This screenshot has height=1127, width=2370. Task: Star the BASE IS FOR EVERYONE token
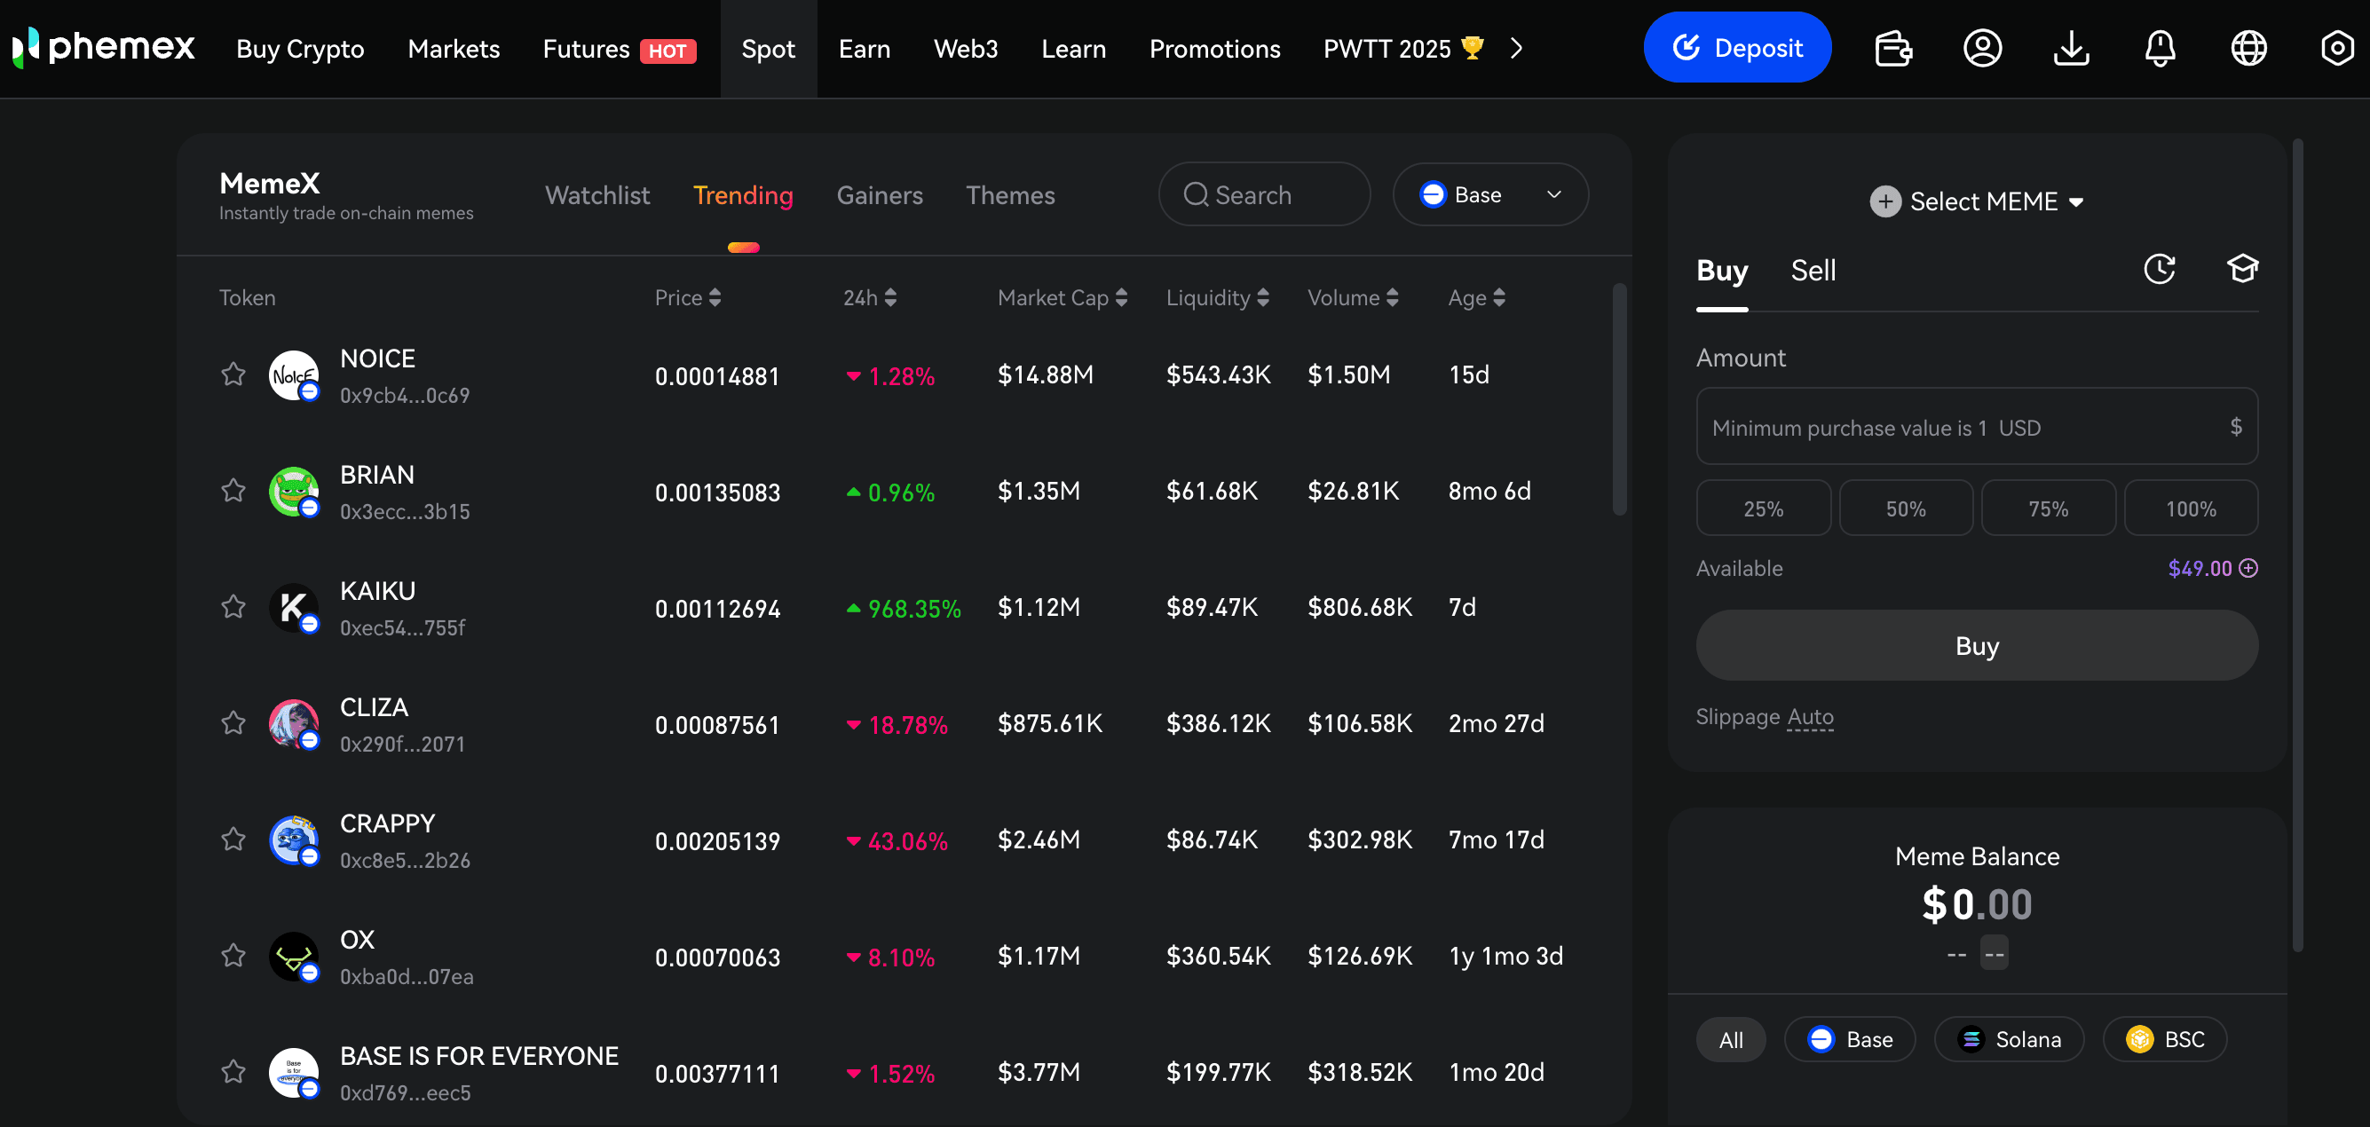click(x=233, y=1071)
